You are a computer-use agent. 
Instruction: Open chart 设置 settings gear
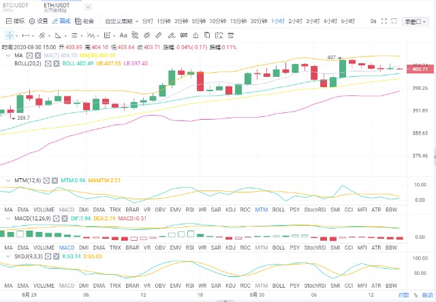pos(39,21)
